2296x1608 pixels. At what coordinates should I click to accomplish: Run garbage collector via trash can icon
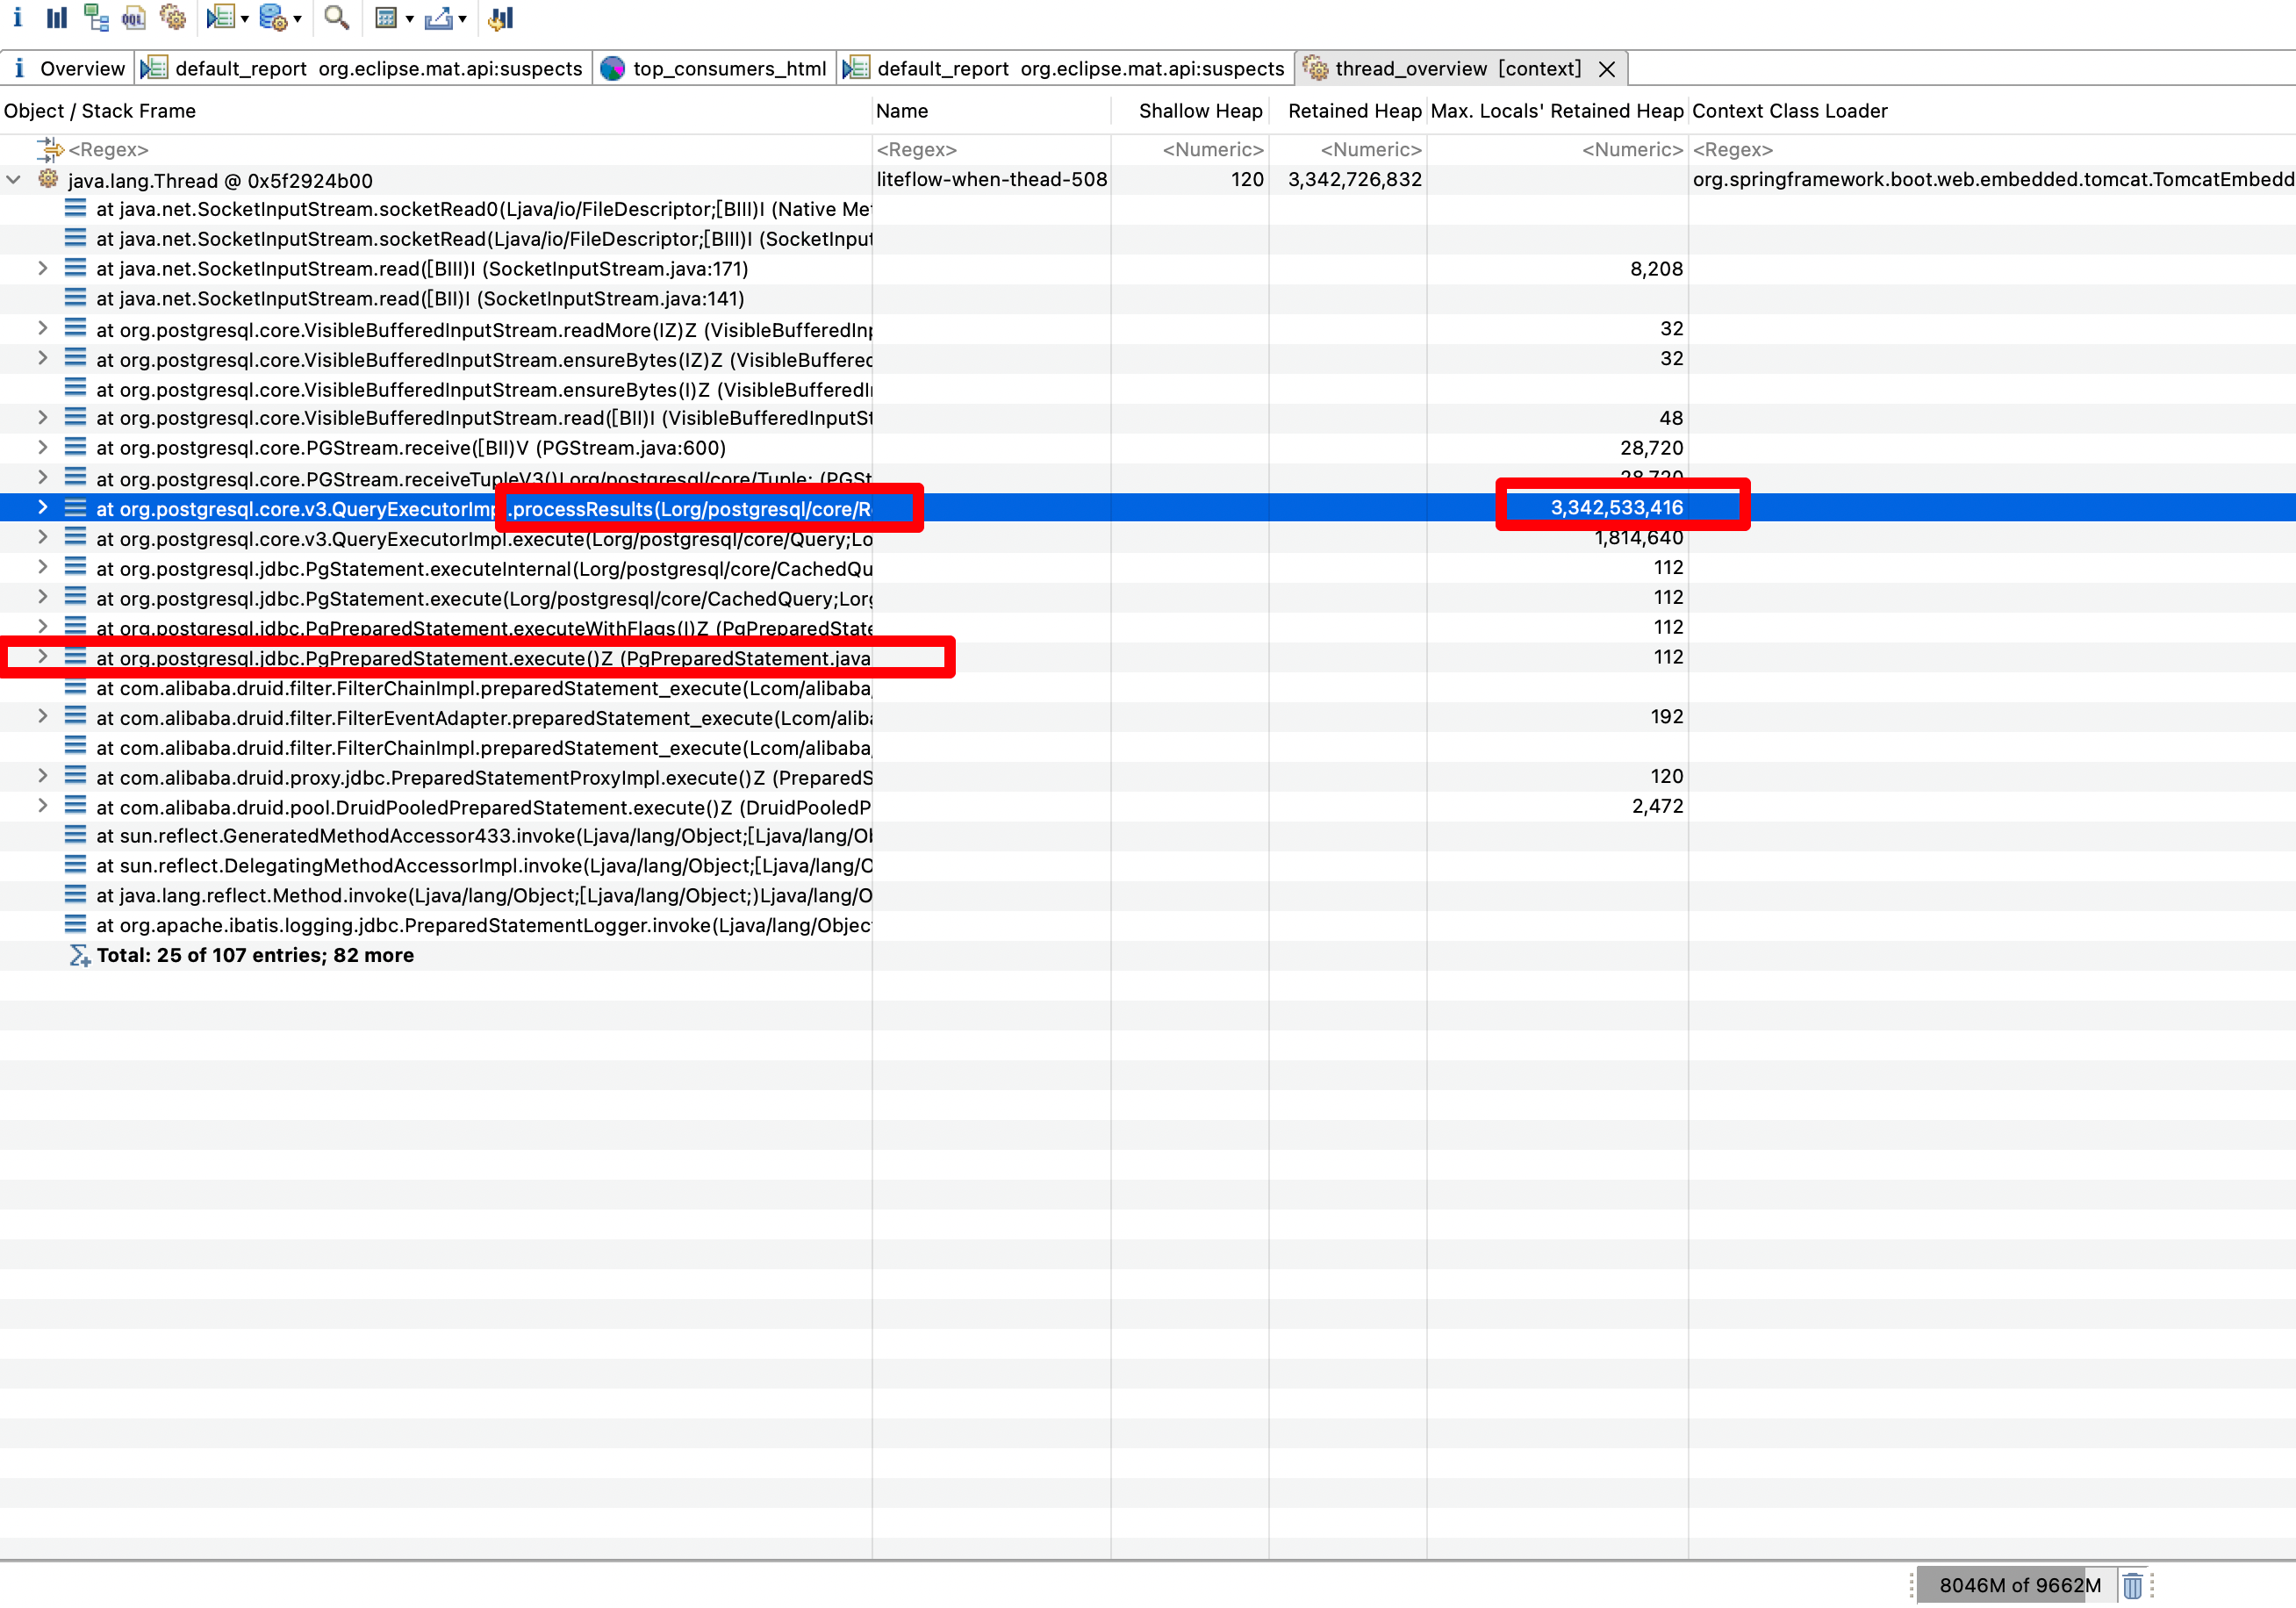pos(2132,1585)
